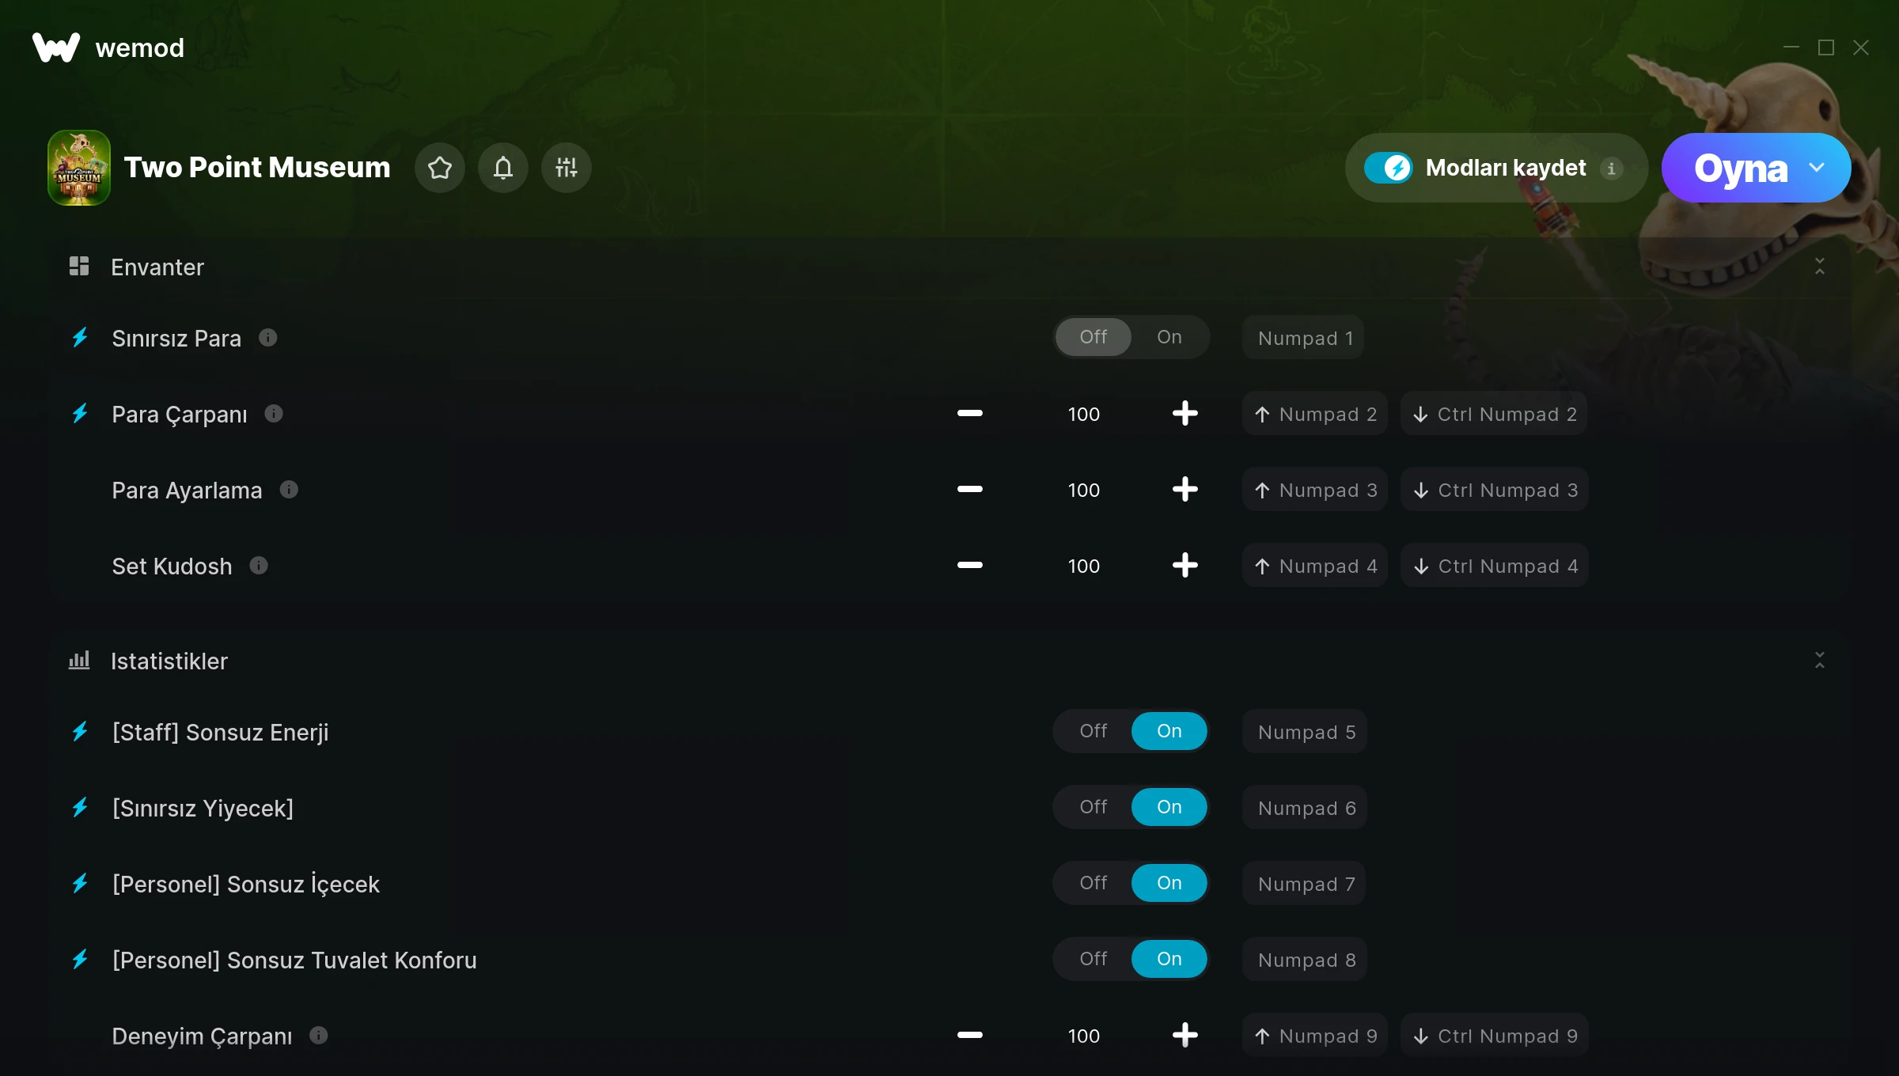Collapse the Istatistikler section
The width and height of the screenshot is (1899, 1076).
click(x=1820, y=661)
